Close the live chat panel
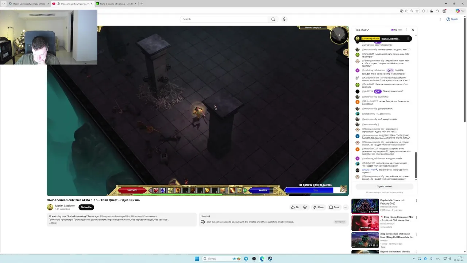 click(x=413, y=30)
